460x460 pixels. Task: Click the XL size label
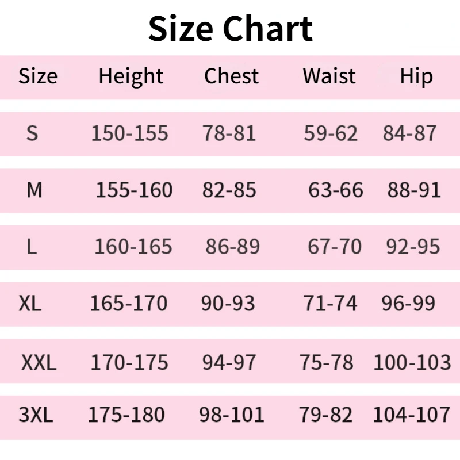tap(30, 304)
